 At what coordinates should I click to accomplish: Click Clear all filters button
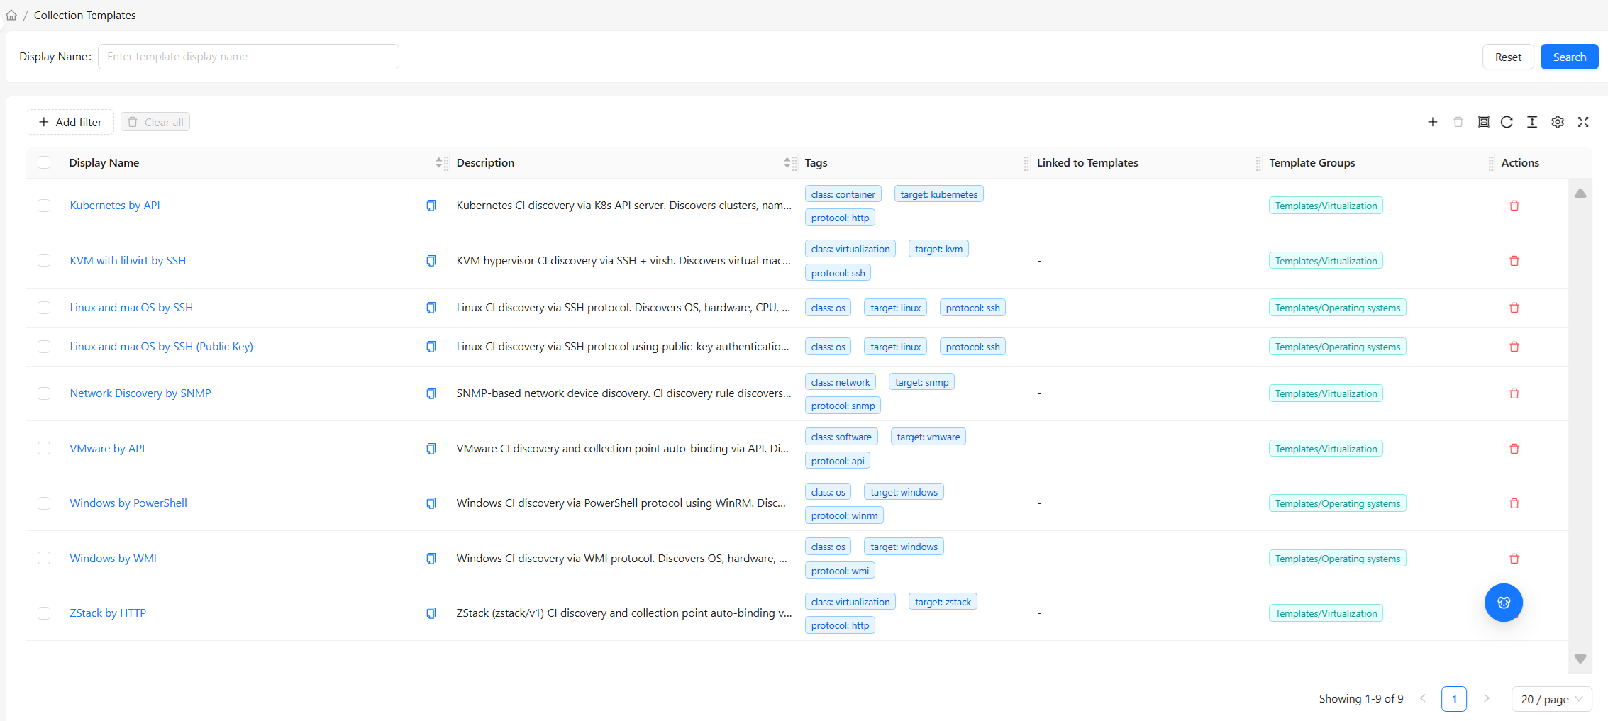(155, 122)
